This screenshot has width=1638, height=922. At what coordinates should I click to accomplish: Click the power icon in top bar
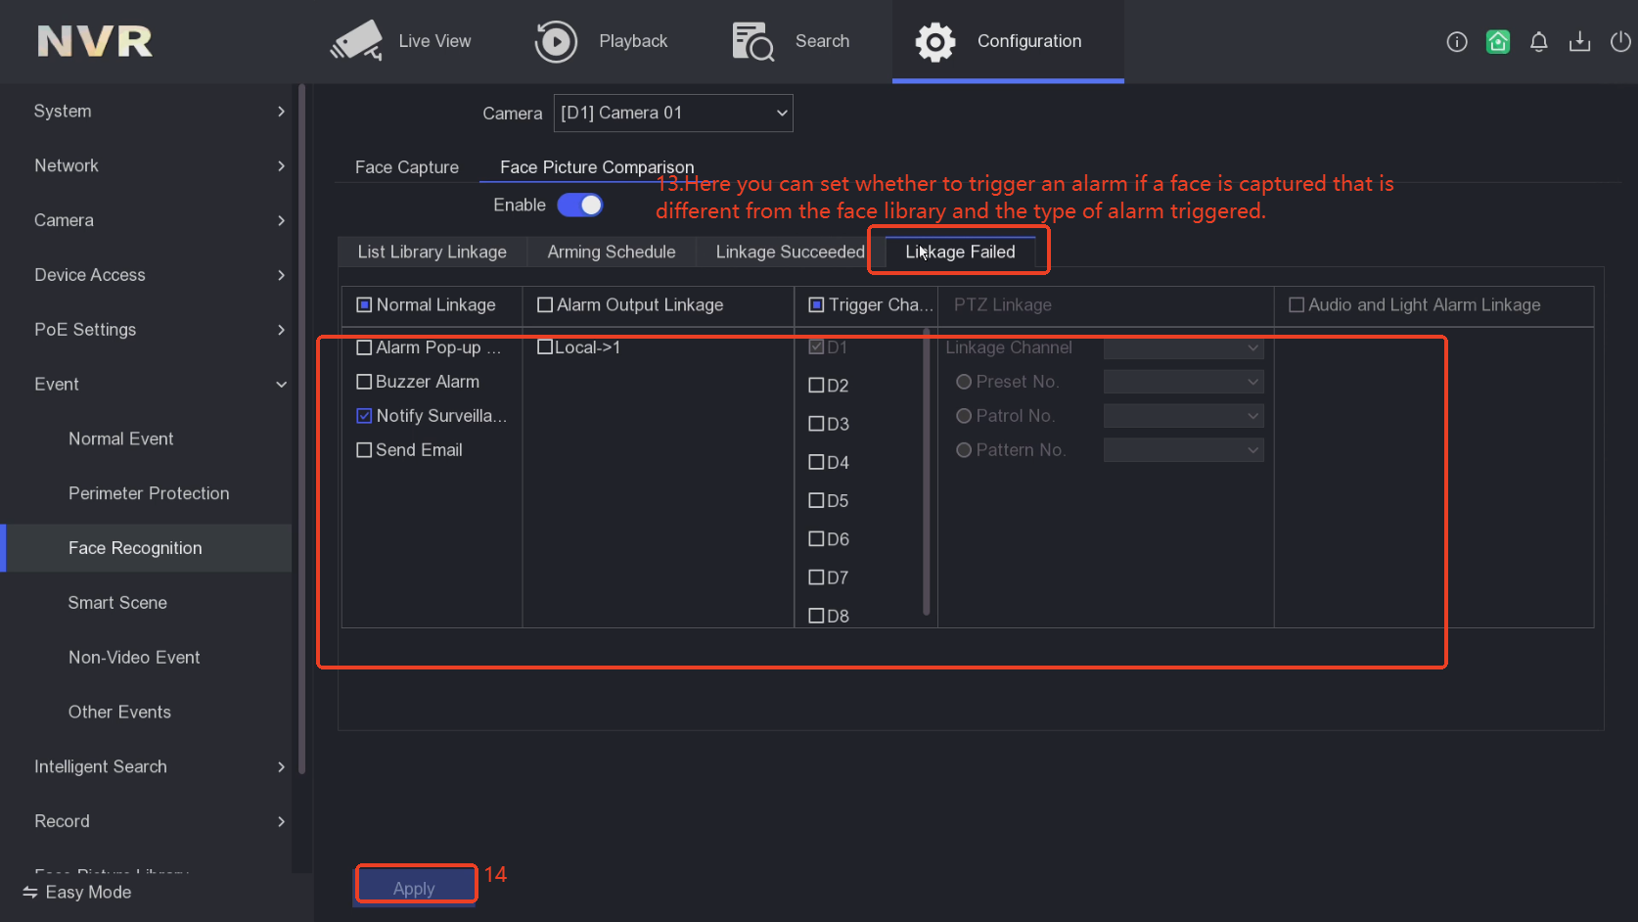[1620, 42]
